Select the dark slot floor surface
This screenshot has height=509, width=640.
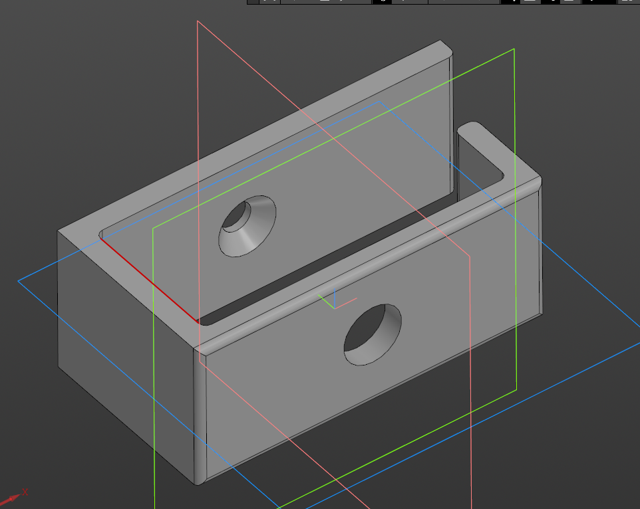[x=327, y=263]
